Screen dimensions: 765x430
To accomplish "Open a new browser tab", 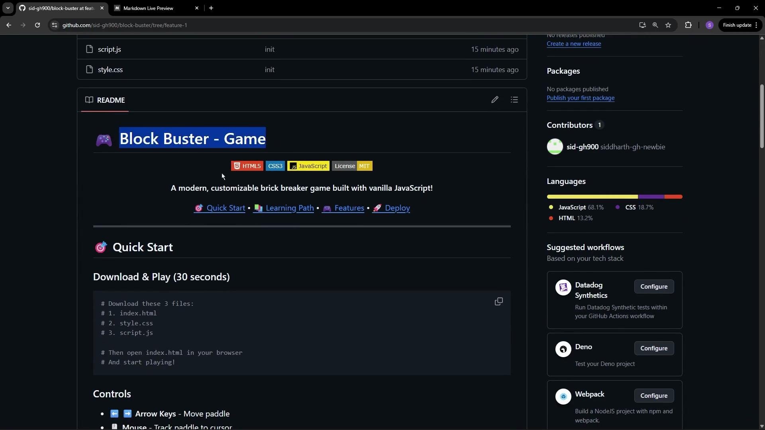I will tap(211, 8).
